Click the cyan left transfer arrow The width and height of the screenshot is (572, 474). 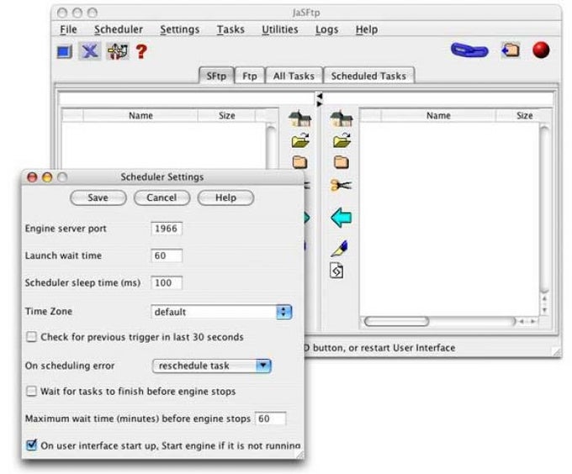click(341, 218)
